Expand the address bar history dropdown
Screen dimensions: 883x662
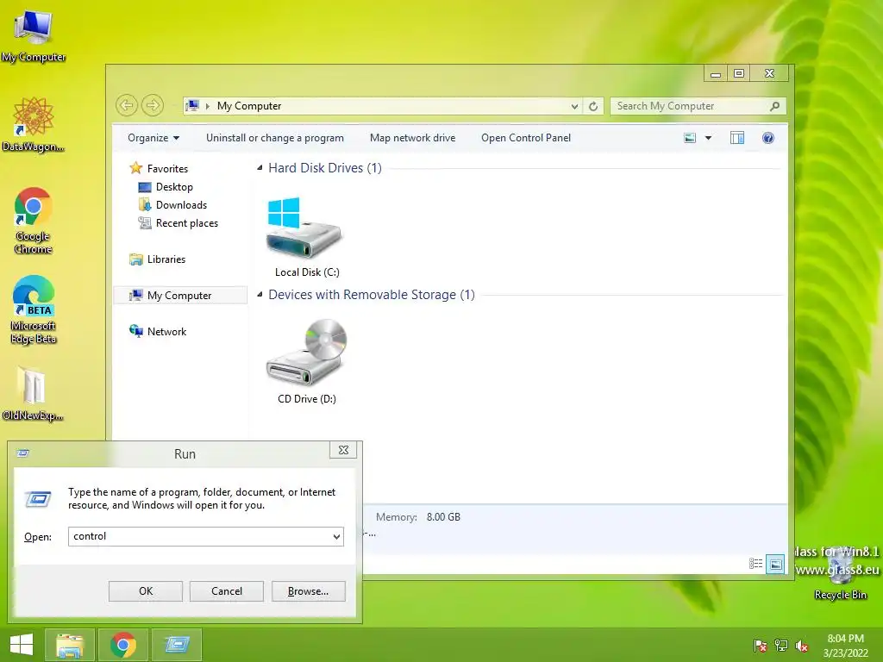point(574,106)
